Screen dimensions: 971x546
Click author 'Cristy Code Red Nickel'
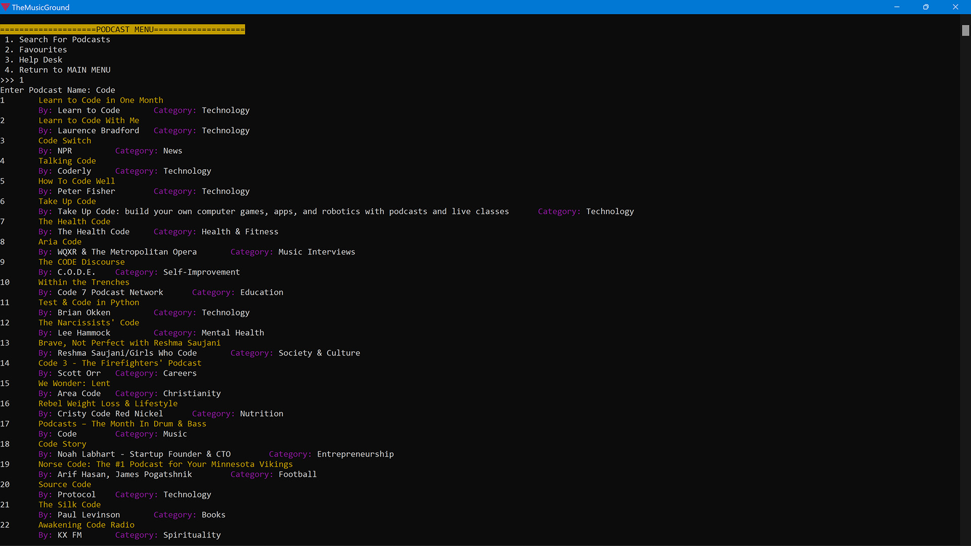pyautogui.click(x=110, y=414)
